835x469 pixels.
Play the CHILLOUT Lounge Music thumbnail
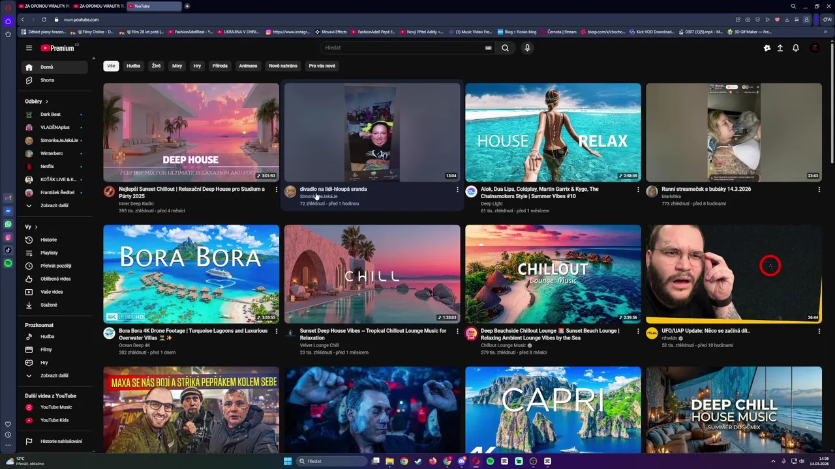553,274
